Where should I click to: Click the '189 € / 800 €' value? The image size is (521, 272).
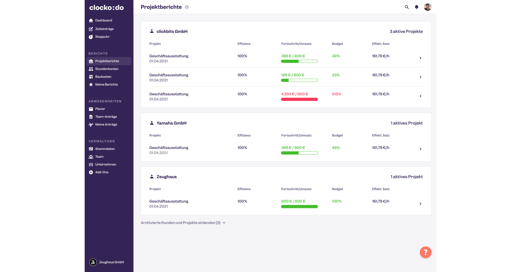[x=293, y=75]
